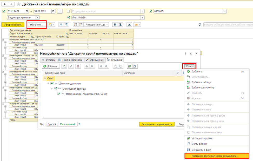Click the magnifier search icon in report toolbar
The width and height of the screenshot is (253, 161).
(x=61, y=25)
